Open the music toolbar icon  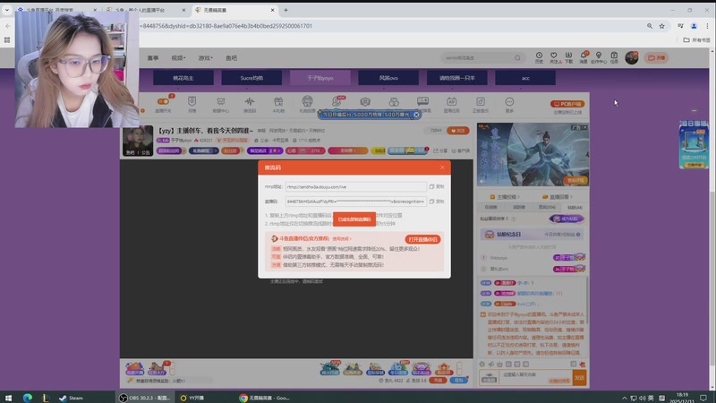point(481,101)
